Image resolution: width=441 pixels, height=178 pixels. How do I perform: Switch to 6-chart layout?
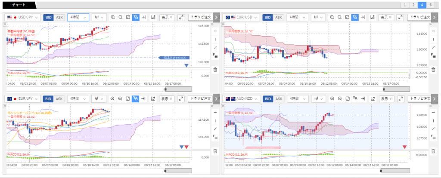point(432,5)
